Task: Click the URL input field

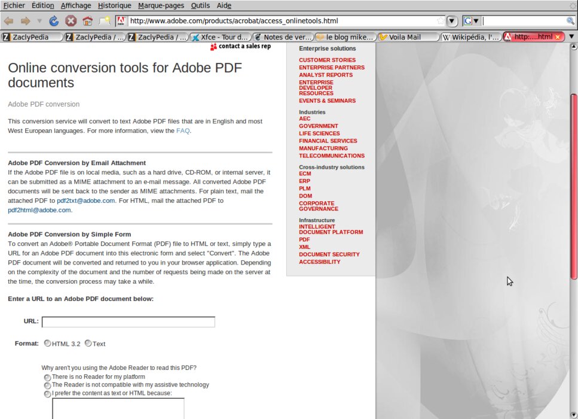Action: pos(128,322)
